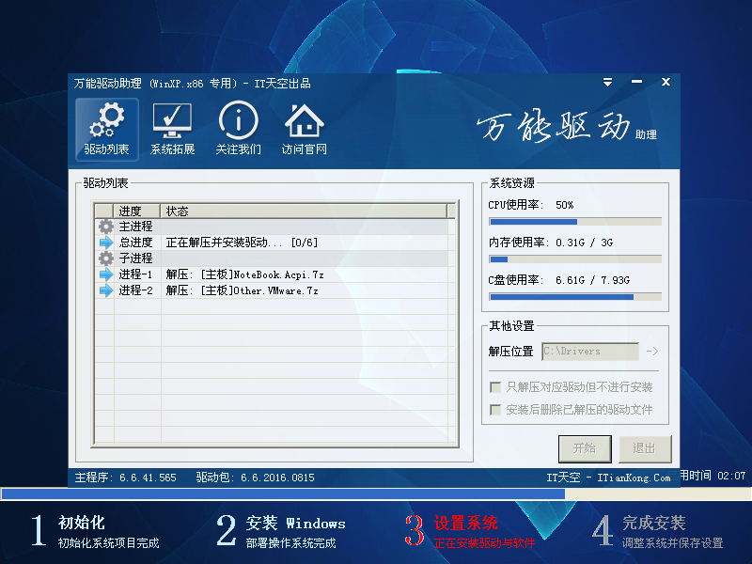Image resolution: width=752 pixels, height=564 pixels.
Task: Select the Other.VMware.7z status text
Action: click(242, 290)
